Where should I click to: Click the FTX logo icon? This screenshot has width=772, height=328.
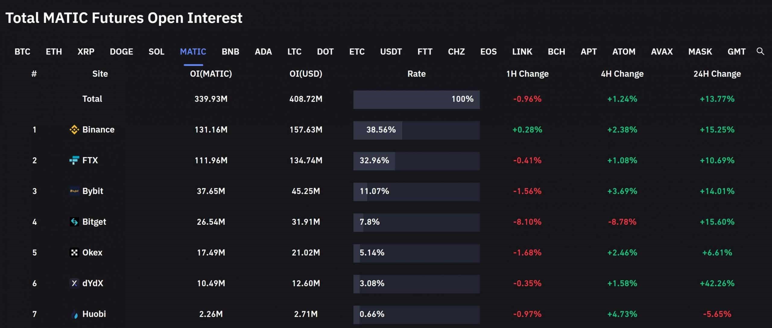coord(74,160)
